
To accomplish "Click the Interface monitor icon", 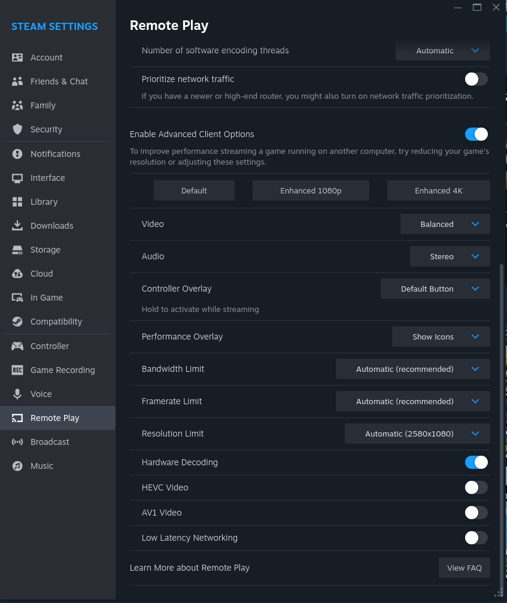I will click(17, 178).
